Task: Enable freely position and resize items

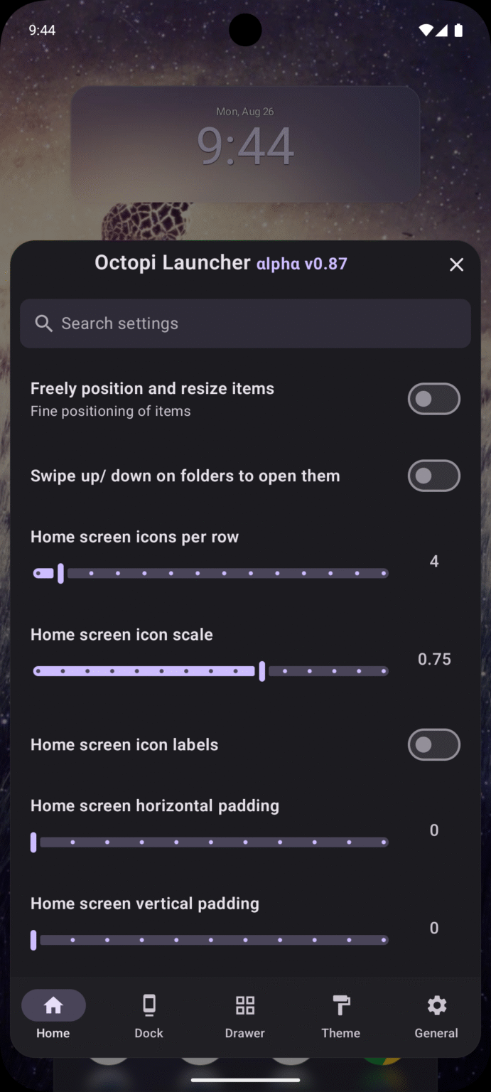Action: [433, 399]
